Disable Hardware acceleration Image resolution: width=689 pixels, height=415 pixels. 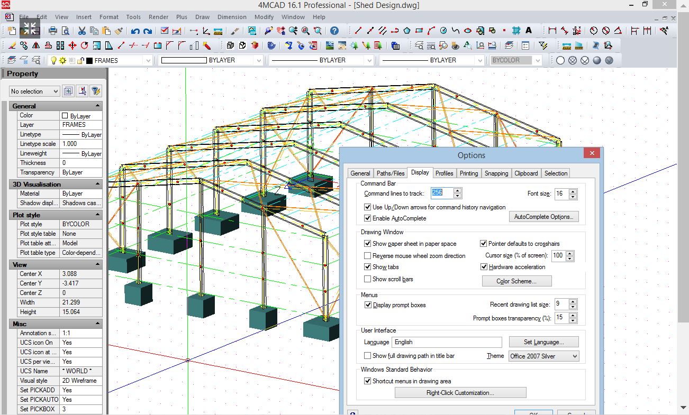(x=484, y=267)
